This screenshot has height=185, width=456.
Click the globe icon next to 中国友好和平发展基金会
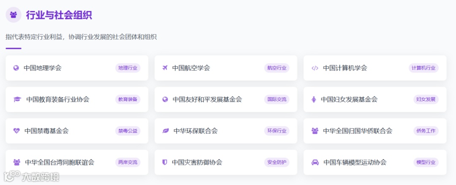[x=165, y=99]
